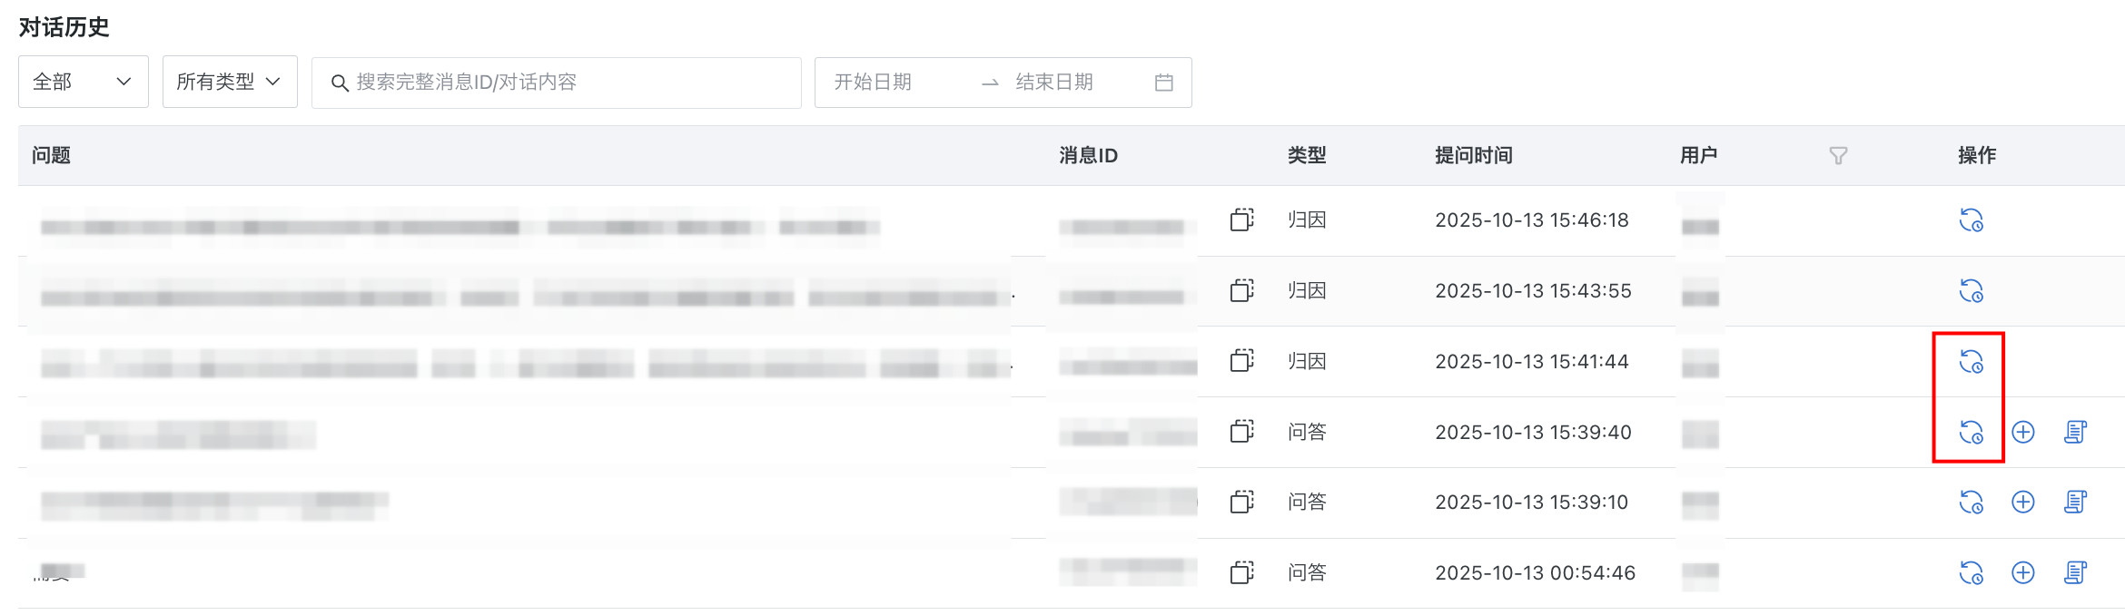2125x615 pixels.
Task: Click the search magnifier icon
Action: click(340, 83)
